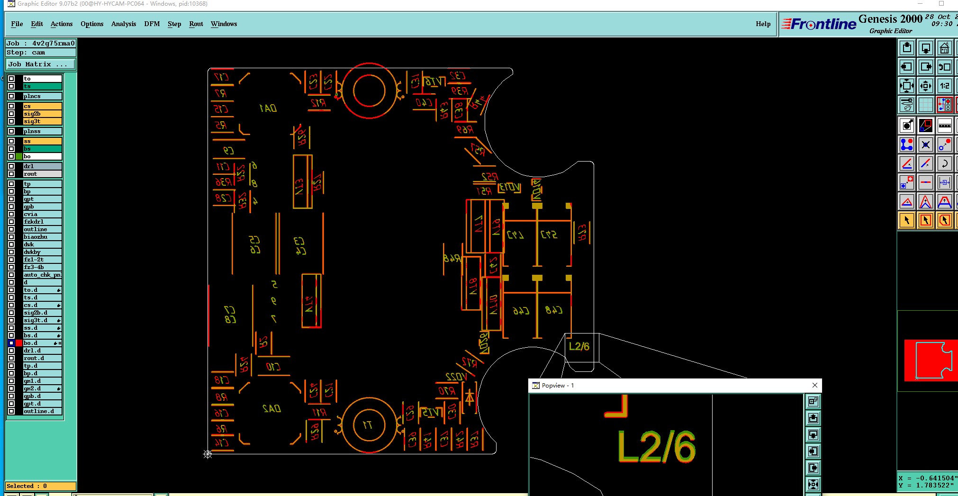958x496 pixels.
Task: Expand the Rout menu
Action: [x=196, y=24]
